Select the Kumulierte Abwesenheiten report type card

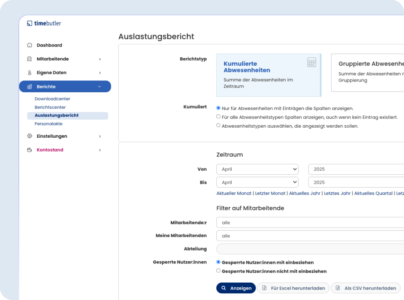coord(269,75)
